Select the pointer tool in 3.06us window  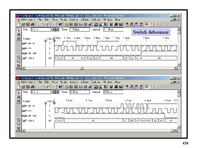[x=19, y=93]
